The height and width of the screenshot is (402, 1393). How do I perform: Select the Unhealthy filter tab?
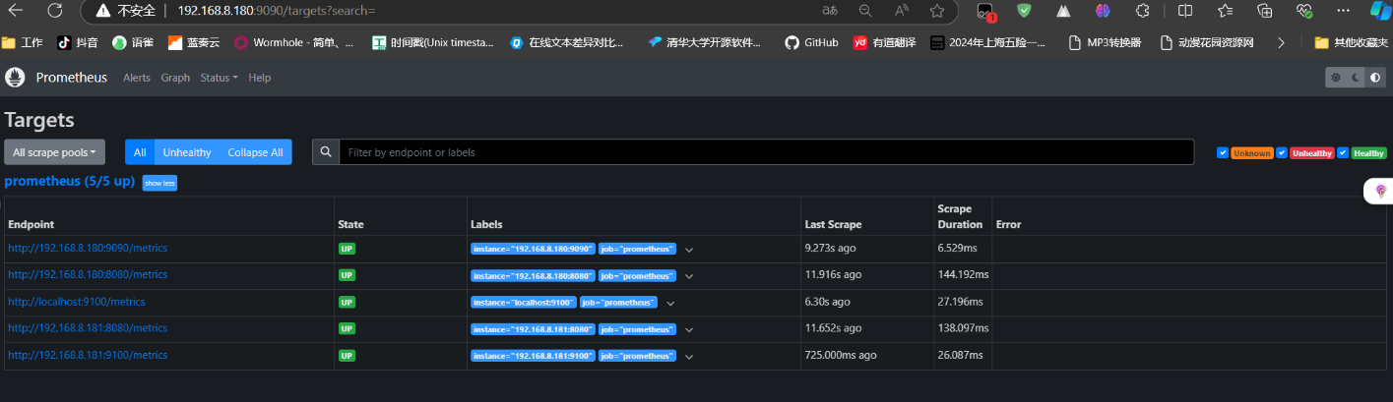pyautogui.click(x=187, y=152)
